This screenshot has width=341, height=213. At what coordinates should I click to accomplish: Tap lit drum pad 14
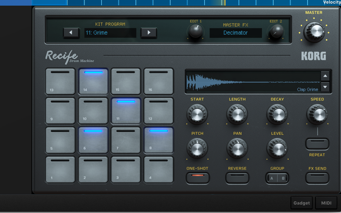[93, 81]
